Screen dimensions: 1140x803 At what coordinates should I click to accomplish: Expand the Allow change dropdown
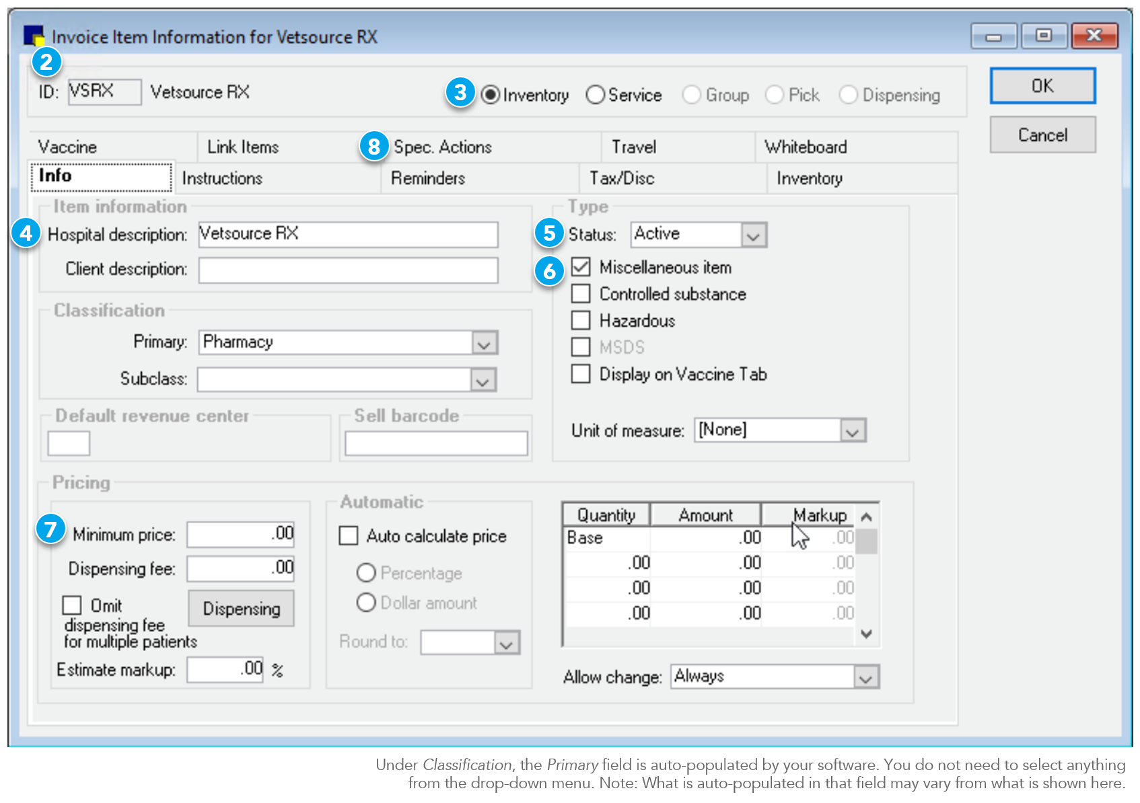pos(866,677)
